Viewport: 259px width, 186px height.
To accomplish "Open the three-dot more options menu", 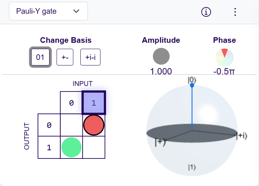I will 235,12.
